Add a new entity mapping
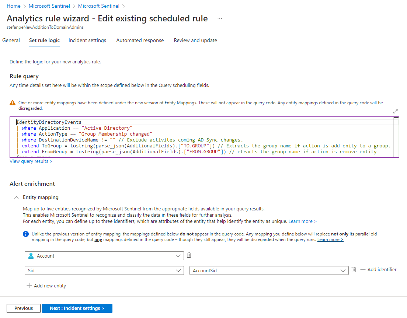The height and width of the screenshot is (318, 407). tap(46, 286)
